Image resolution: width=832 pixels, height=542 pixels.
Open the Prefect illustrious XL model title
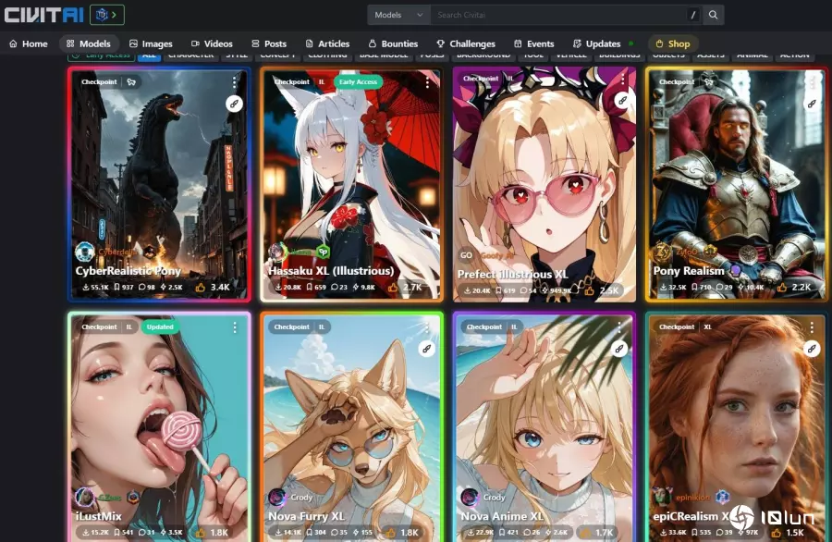click(512, 274)
